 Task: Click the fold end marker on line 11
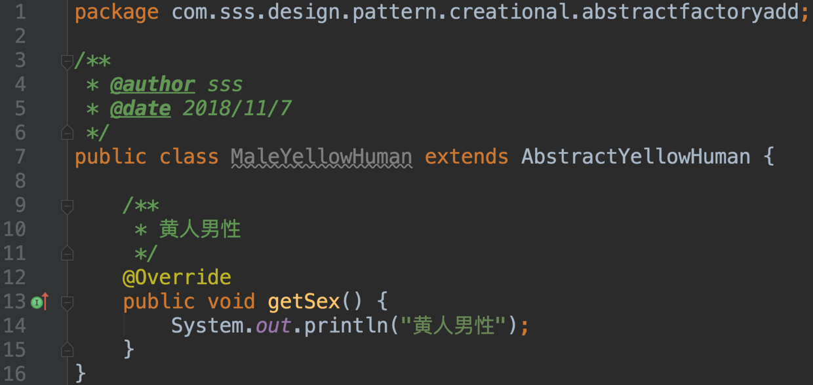click(67, 253)
